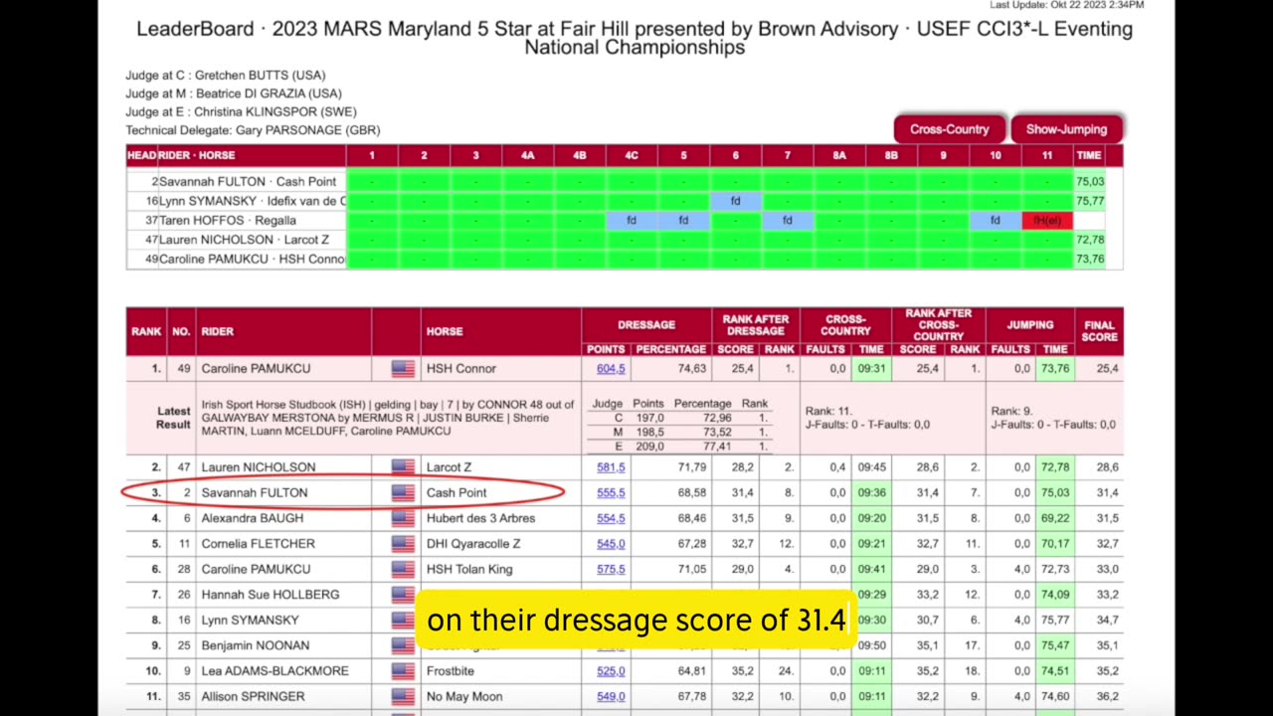Open dressage points link 604,5
This screenshot has height=716, width=1273.
point(611,369)
